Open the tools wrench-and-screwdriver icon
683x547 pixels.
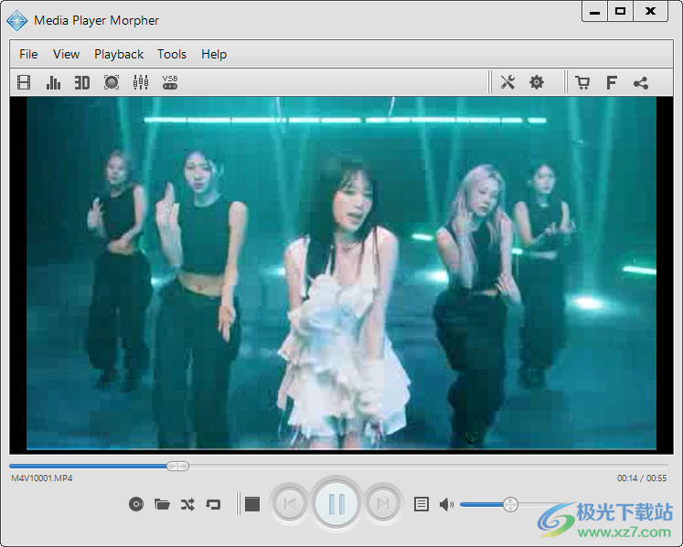[x=507, y=82]
